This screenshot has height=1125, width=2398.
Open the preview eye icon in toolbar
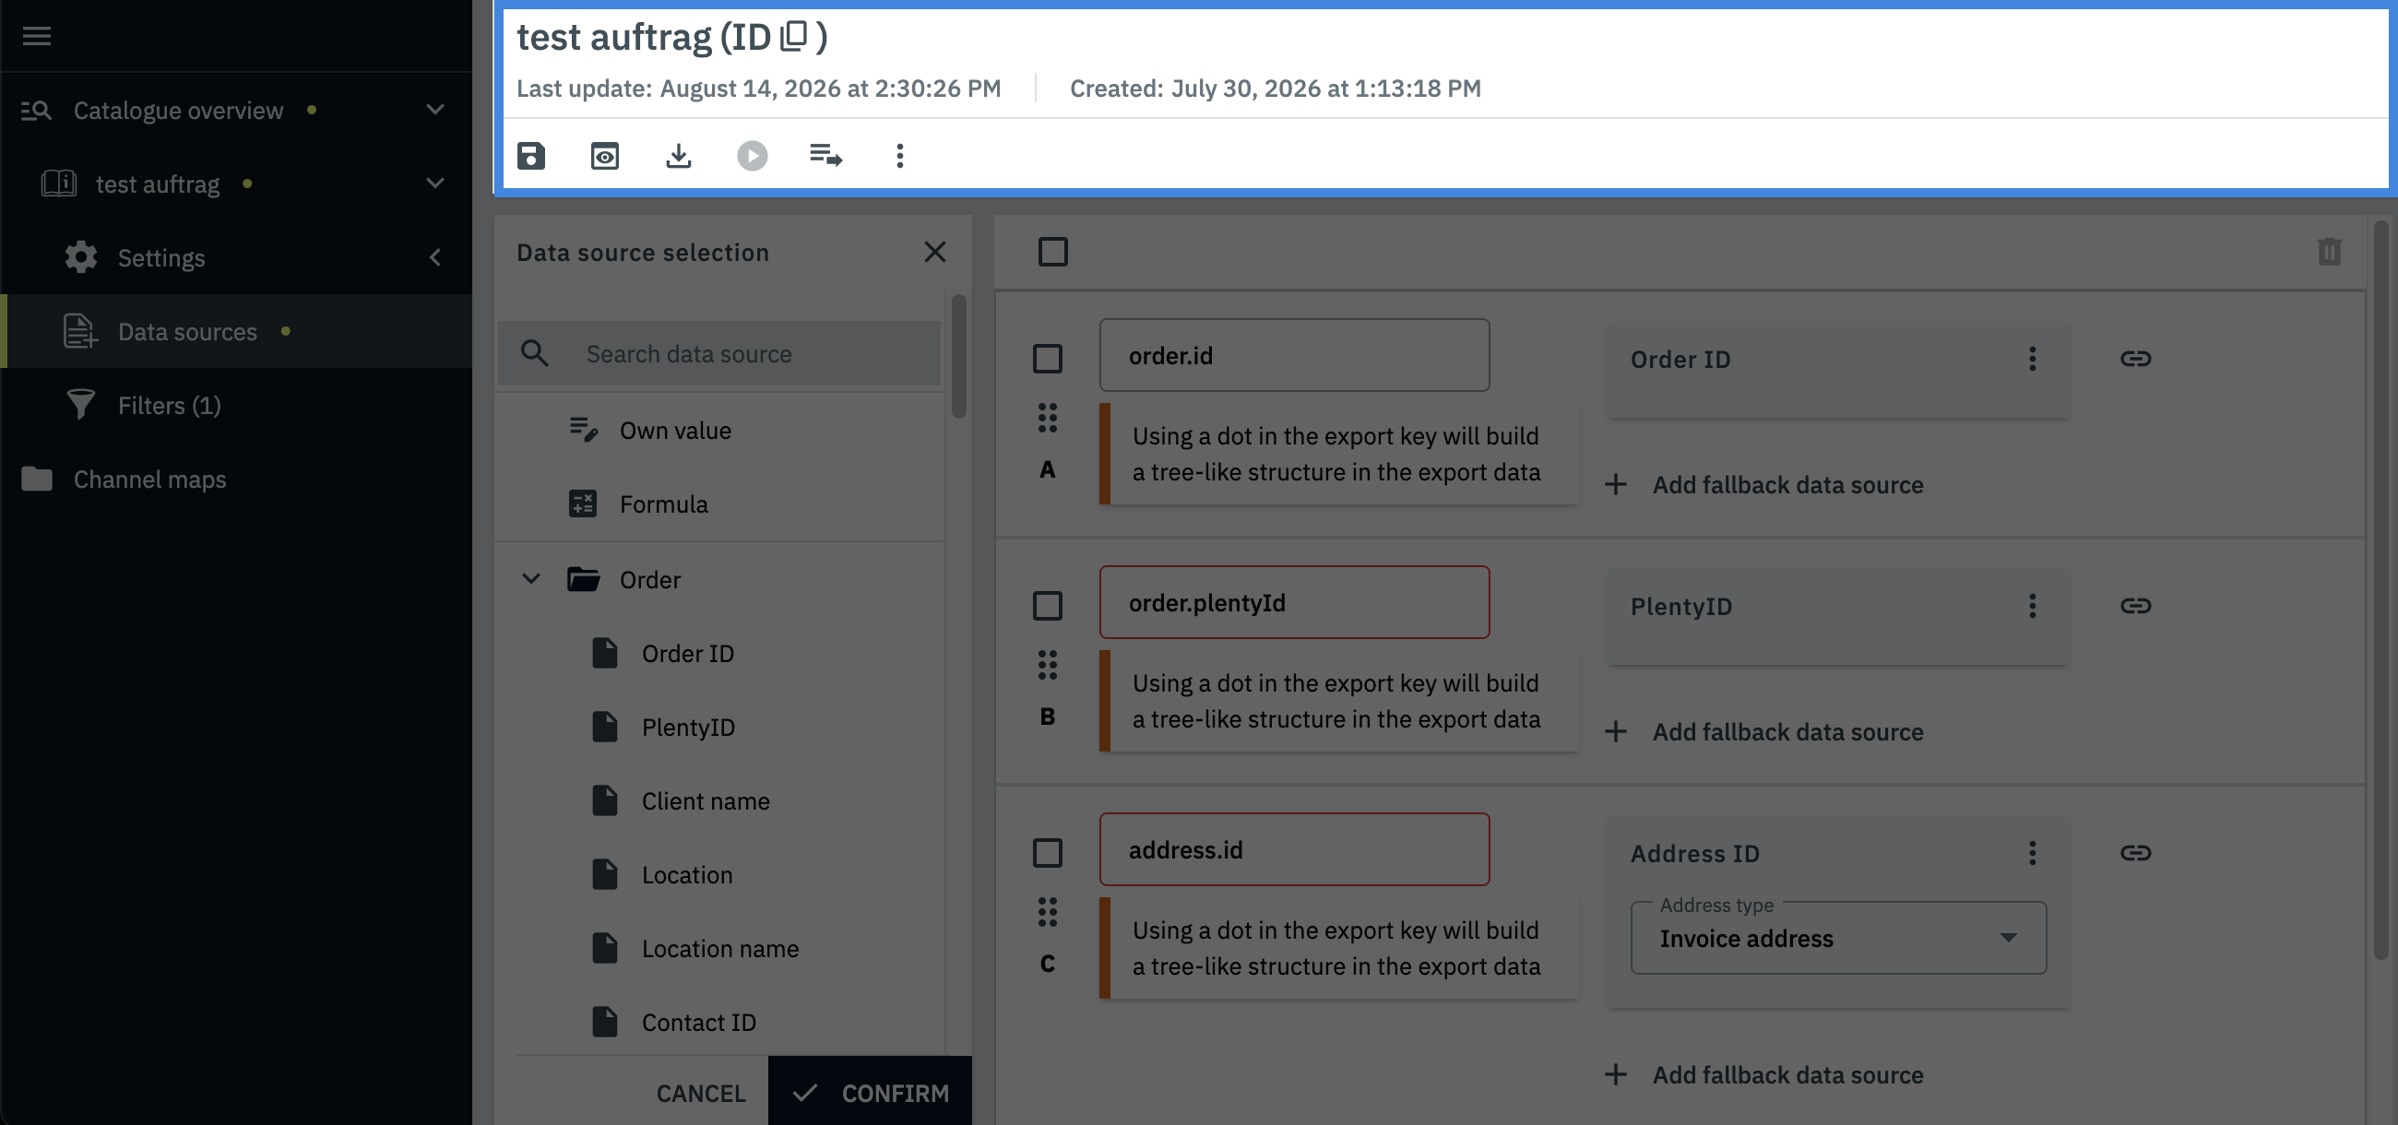pyautogui.click(x=604, y=156)
